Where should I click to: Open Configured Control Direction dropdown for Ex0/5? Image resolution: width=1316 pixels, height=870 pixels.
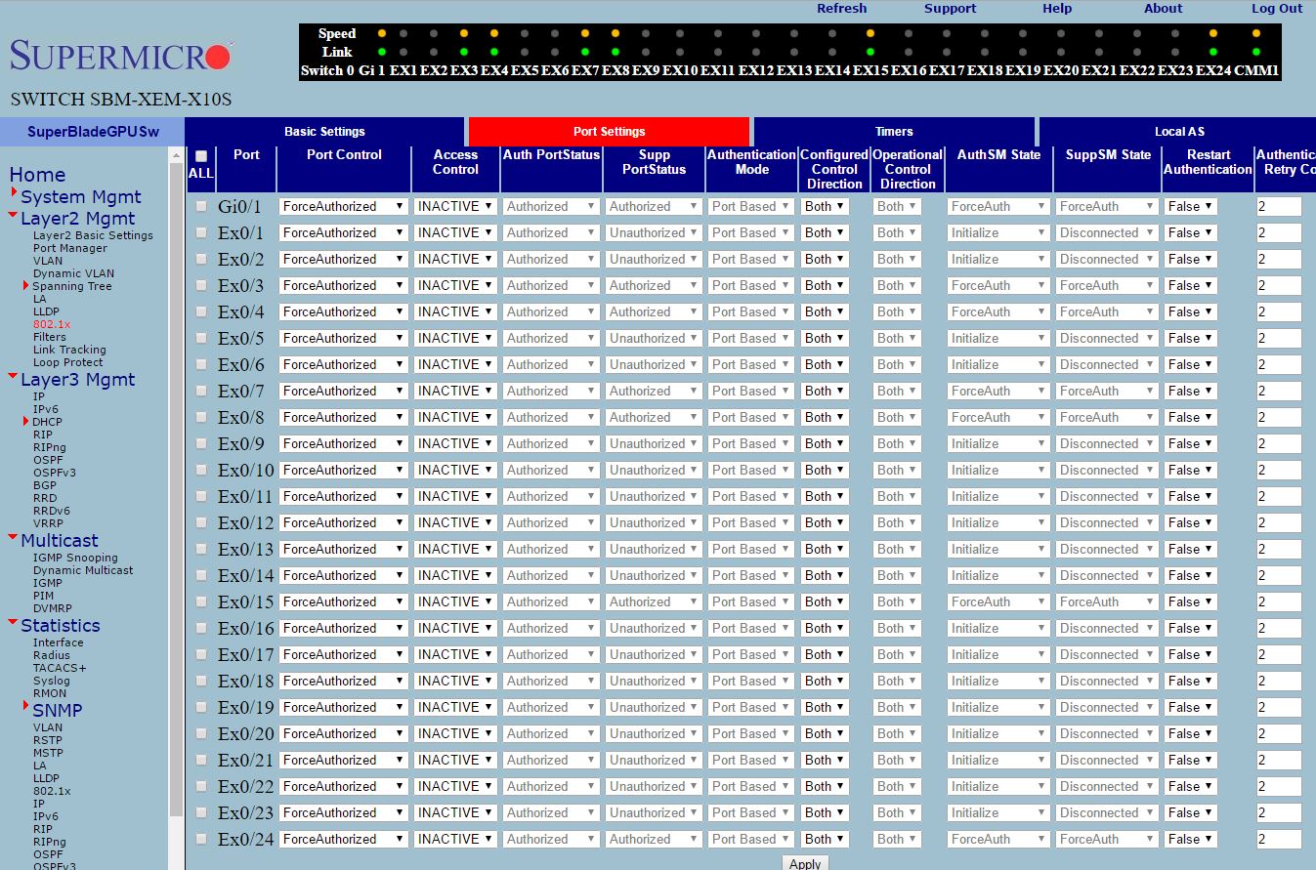pyautogui.click(x=825, y=338)
